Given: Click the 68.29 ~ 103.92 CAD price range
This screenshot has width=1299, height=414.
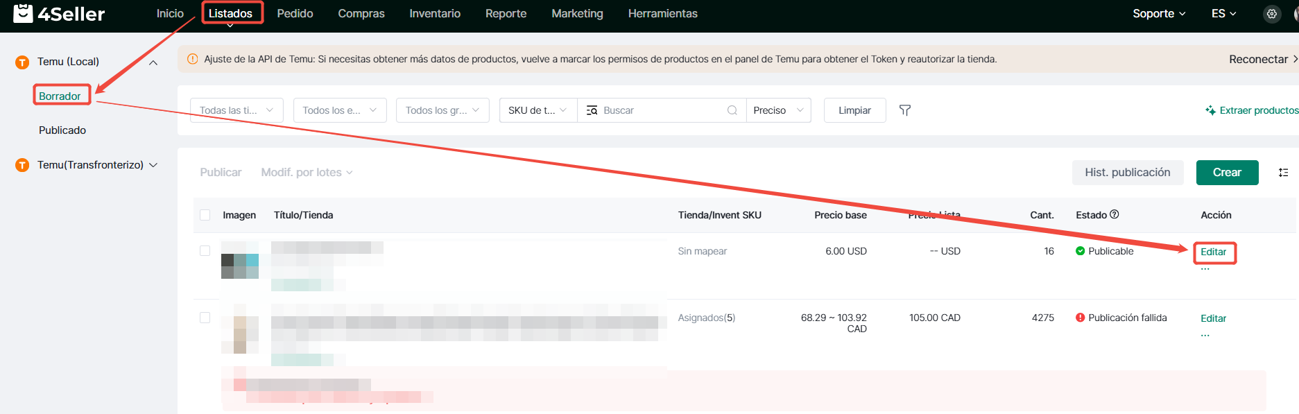Looking at the screenshot, I should [x=834, y=323].
